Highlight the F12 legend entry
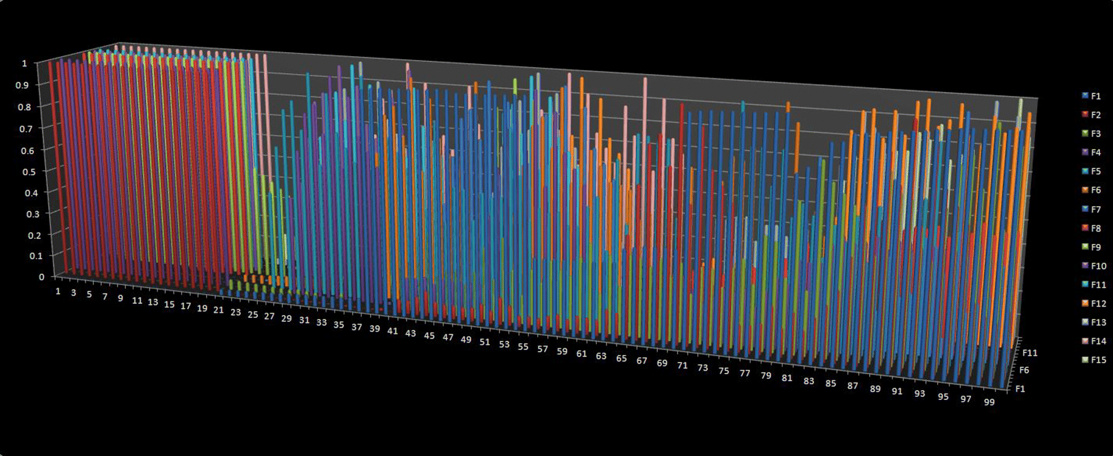 pos(1094,304)
